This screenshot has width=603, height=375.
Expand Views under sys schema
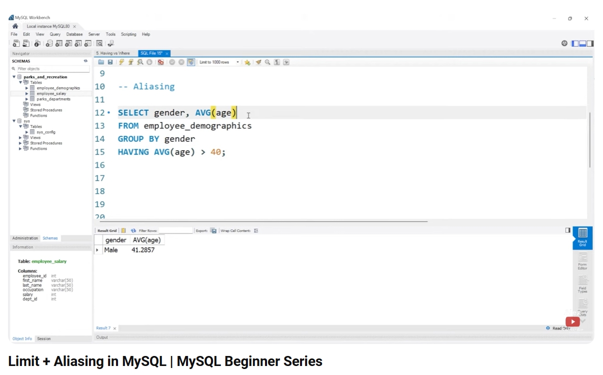tap(20, 138)
